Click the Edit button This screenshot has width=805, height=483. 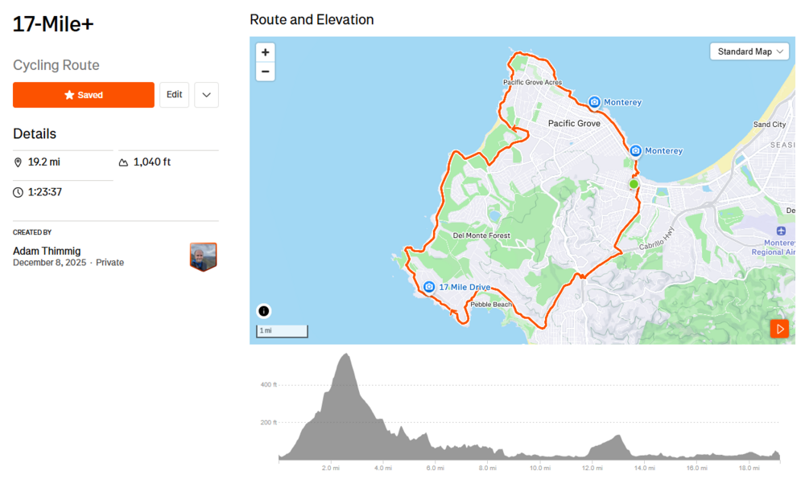pos(174,95)
